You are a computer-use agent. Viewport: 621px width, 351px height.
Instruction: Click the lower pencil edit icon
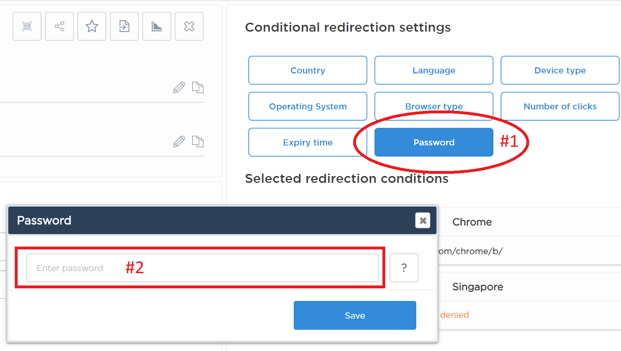[179, 142]
